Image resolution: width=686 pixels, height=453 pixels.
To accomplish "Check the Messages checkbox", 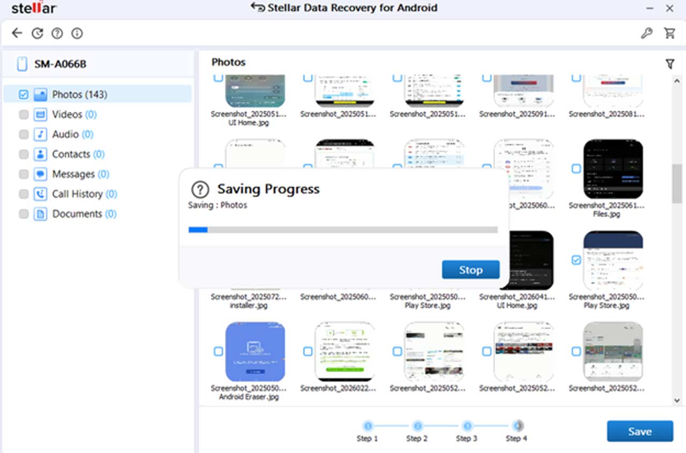I will tap(24, 174).
